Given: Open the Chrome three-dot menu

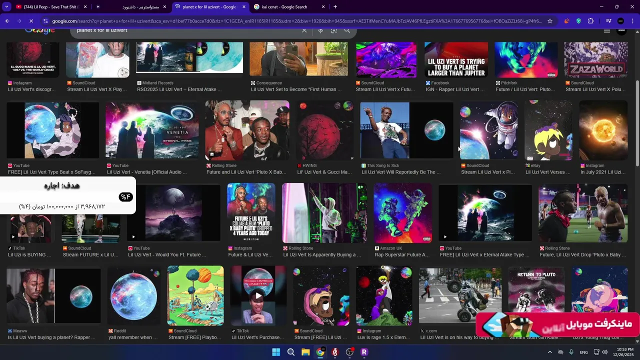Looking at the screenshot, I should (x=633, y=21).
